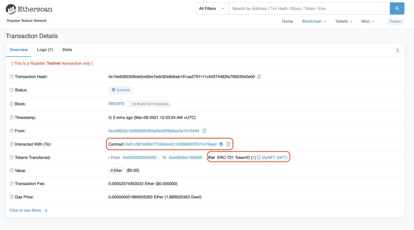Go to Home page

[x=287, y=21]
